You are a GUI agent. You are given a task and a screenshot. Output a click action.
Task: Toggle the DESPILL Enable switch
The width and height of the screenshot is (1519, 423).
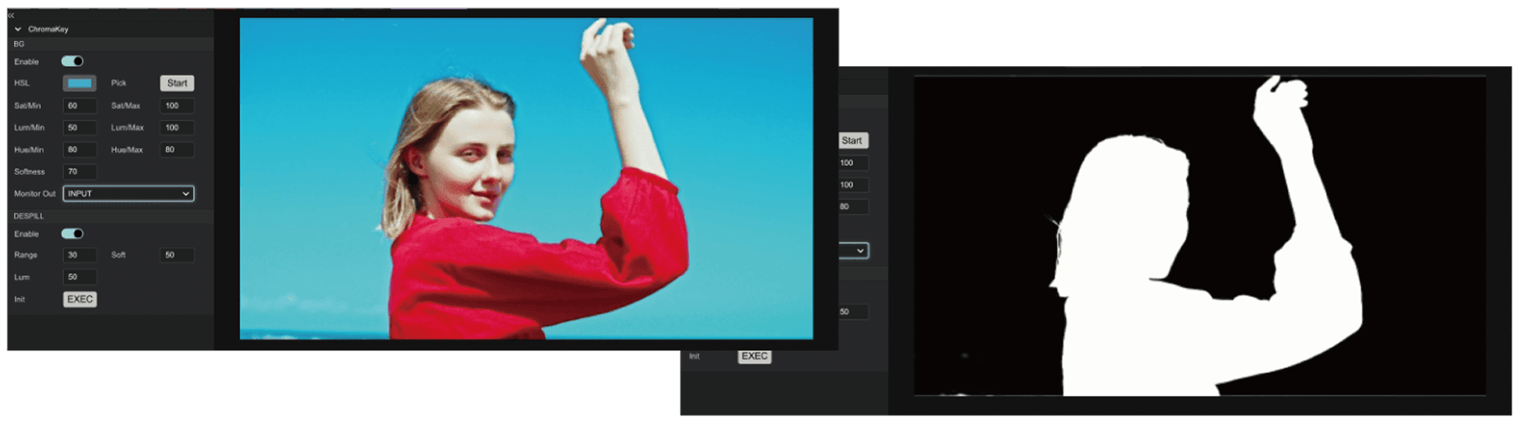tap(72, 234)
